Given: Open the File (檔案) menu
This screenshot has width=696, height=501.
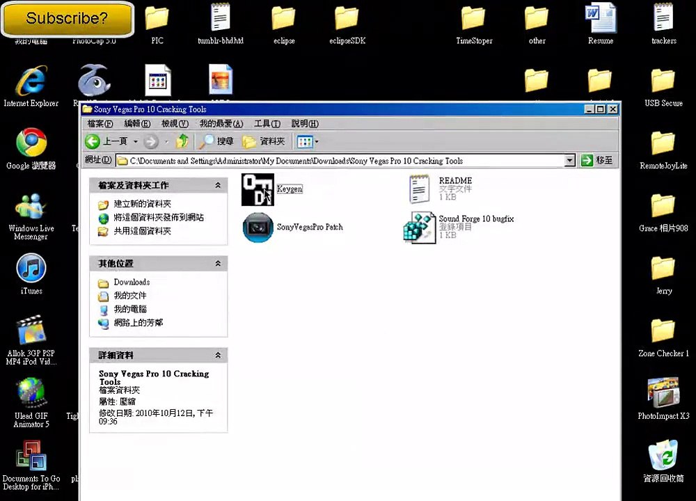Looking at the screenshot, I should [x=100, y=124].
